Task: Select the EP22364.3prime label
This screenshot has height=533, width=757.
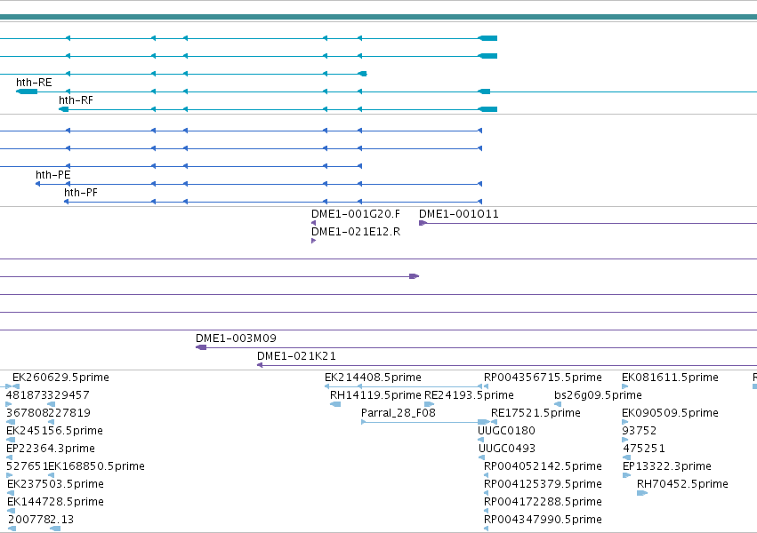Action: [51, 449]
